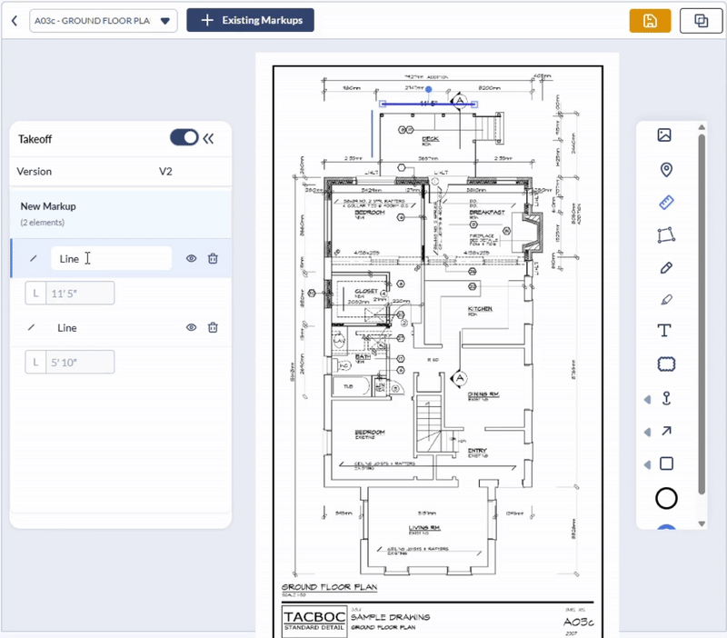Expand the arrow tool options flyout
The height and width of the screenshot is (638, 727).
(648, 432)
